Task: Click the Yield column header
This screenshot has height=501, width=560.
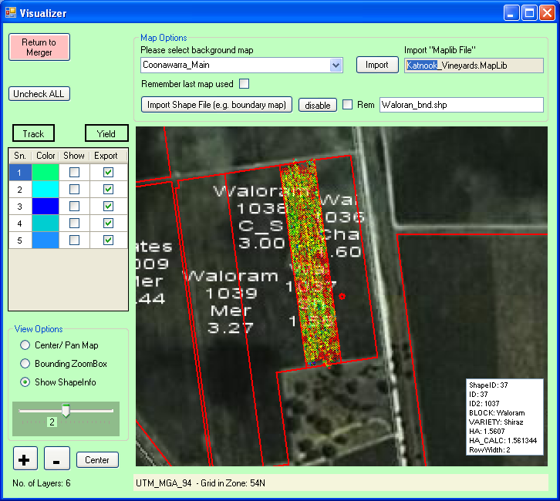Action: point(106,133)
